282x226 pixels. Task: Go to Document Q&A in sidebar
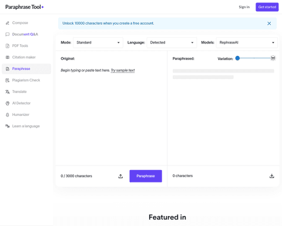(25, 34)
